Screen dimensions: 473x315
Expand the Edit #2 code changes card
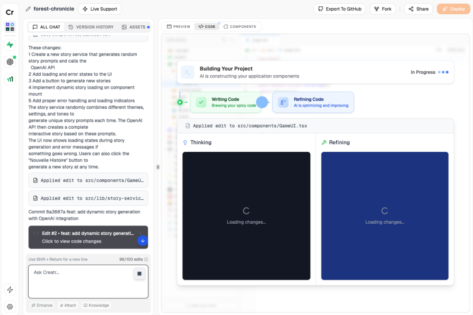[83, 237]
